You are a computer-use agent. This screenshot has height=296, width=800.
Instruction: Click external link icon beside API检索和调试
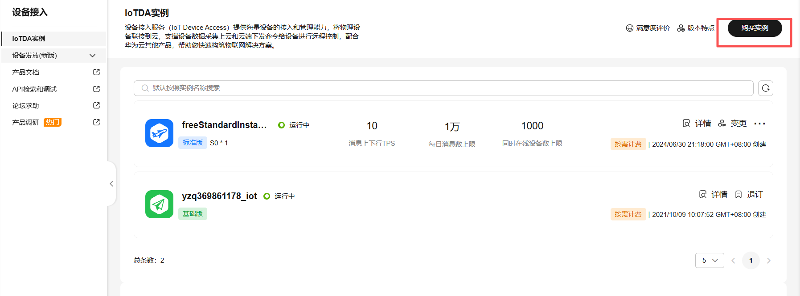point(96,89)
